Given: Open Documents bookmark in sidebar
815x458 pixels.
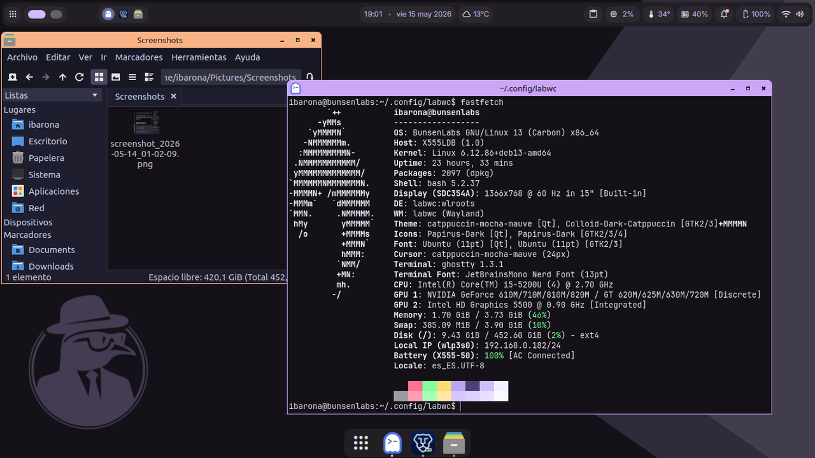Looking at the screenshot, I should tap(43, 250).
